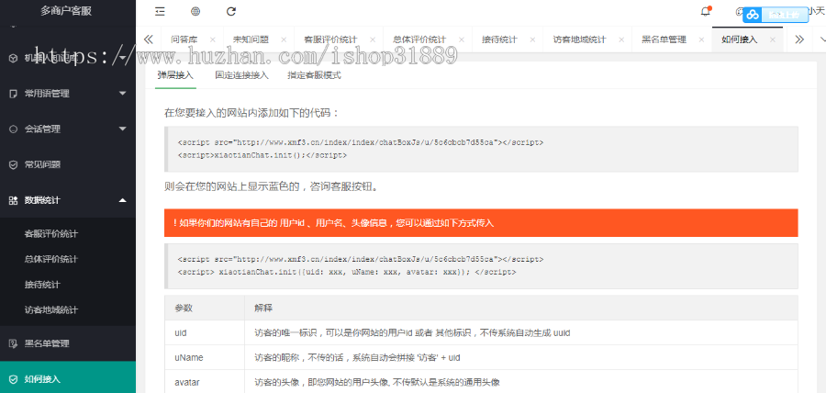Select the 弹层接入 sub-tab

(x=175, y=75)
